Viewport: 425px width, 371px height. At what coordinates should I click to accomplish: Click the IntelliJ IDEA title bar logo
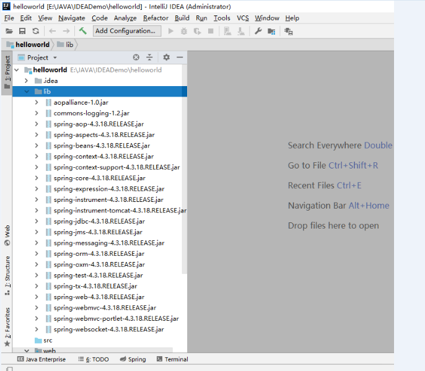(6, 6)
